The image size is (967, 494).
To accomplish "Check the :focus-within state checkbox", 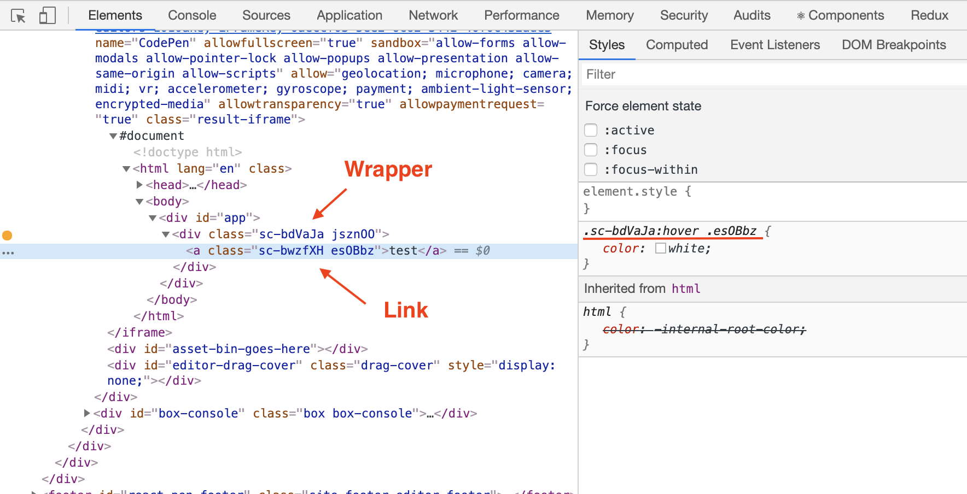I will point(591,169).
